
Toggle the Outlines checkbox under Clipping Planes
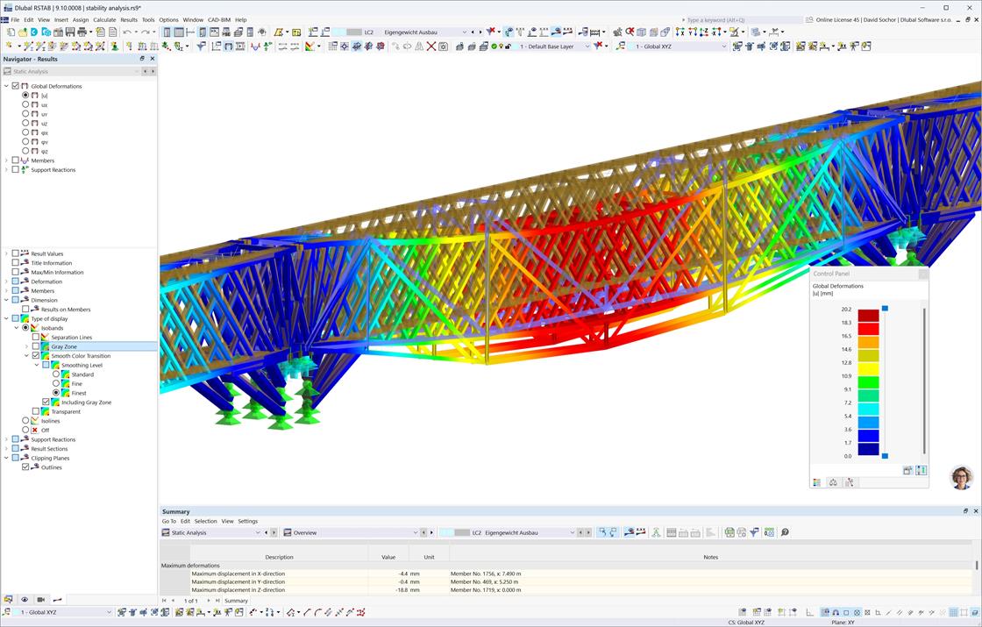click(25, 467)
